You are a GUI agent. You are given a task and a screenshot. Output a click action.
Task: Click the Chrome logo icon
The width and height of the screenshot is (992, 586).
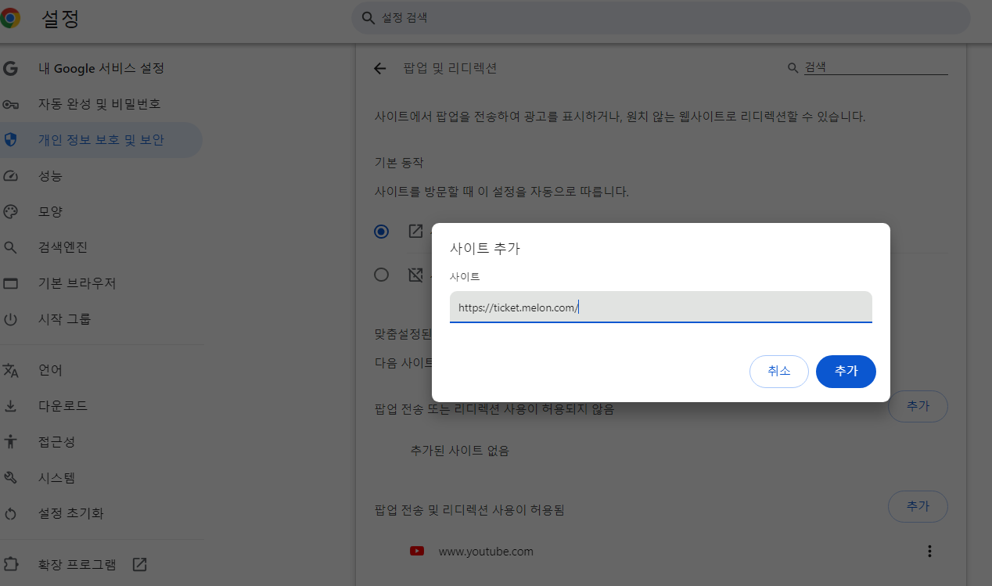coord(11,17)
